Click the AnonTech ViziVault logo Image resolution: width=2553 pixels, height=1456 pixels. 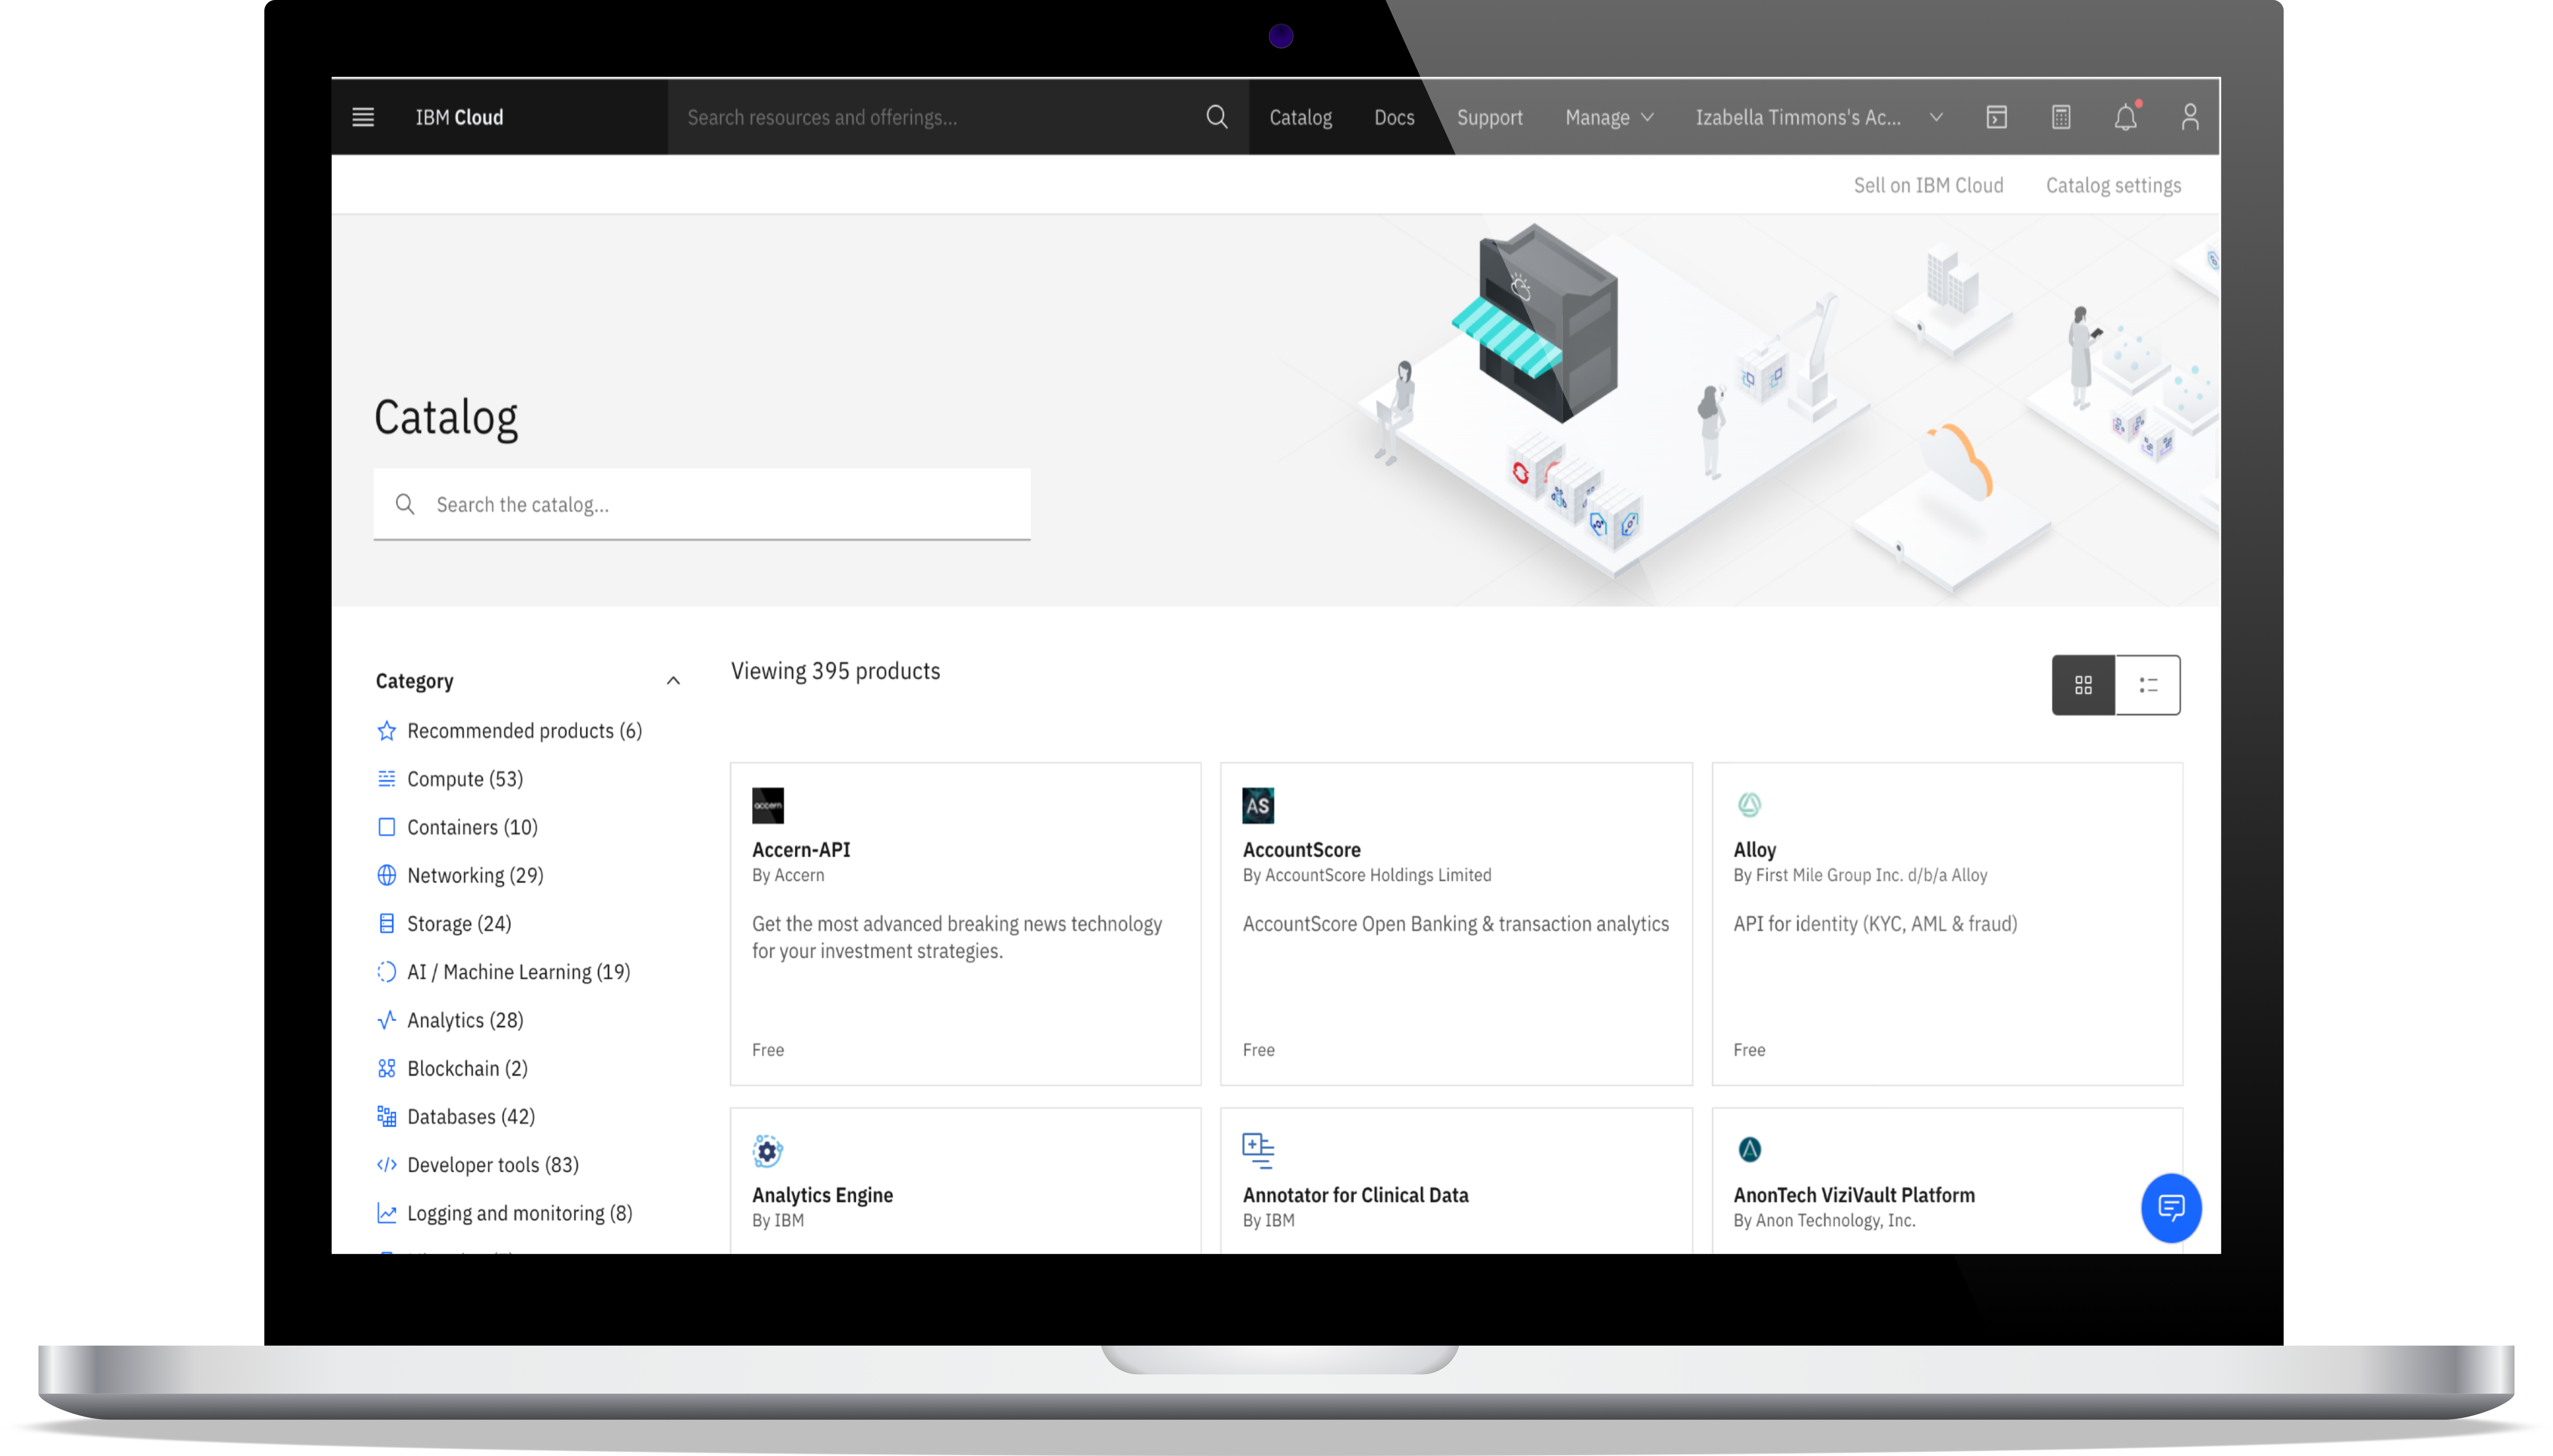pyautogui.click(x=1749, y=1150)
